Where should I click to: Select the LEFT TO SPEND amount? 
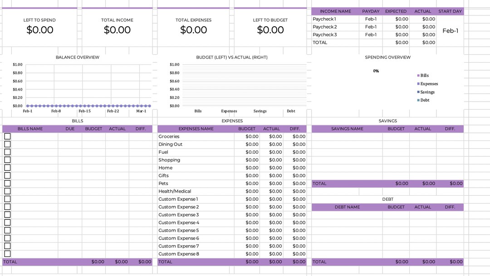(39, 30)
